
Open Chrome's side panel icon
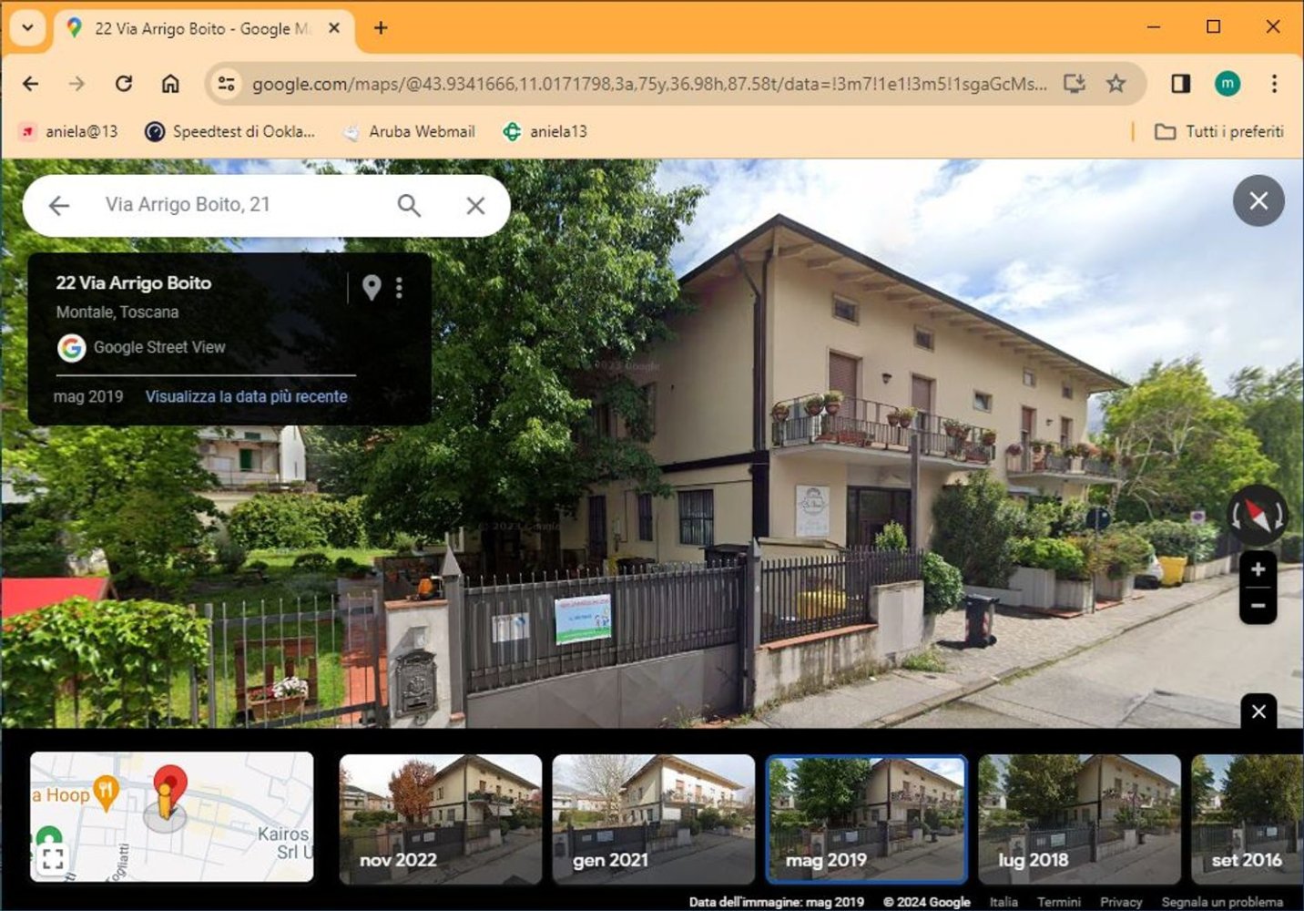tap(1180, 83)
